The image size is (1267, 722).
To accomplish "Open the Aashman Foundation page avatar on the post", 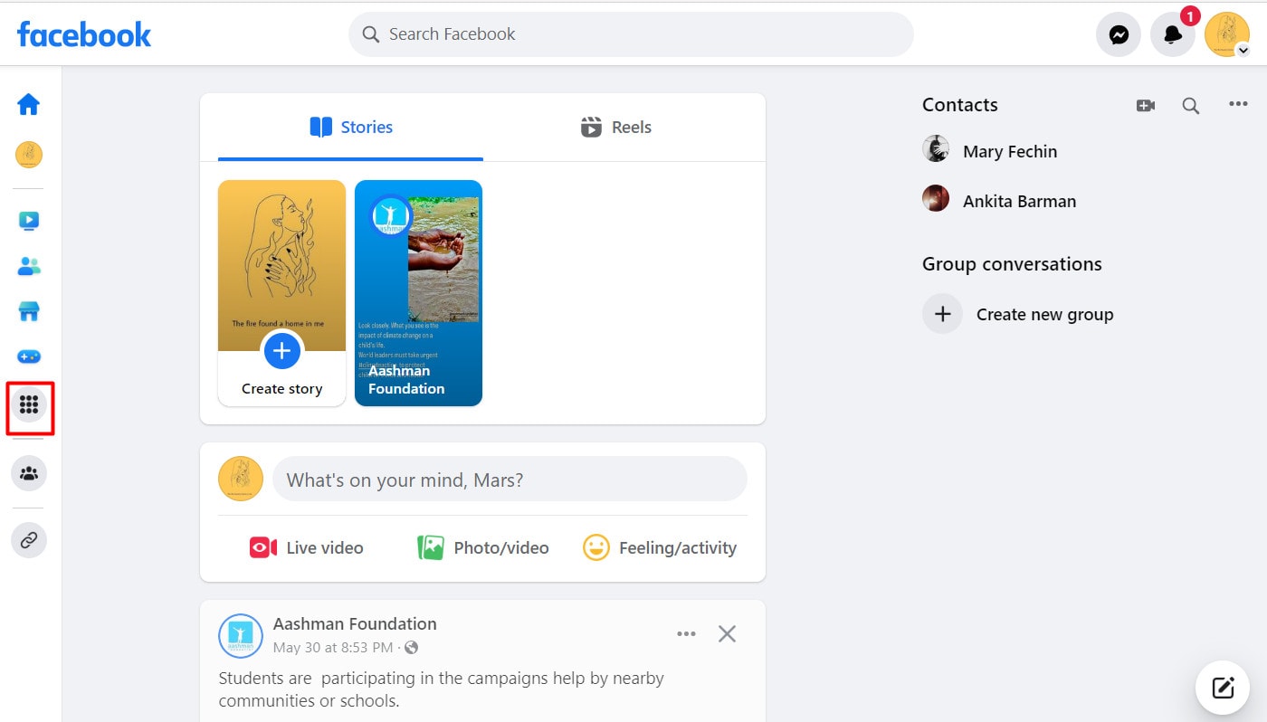I will click(x=241, y=636).
